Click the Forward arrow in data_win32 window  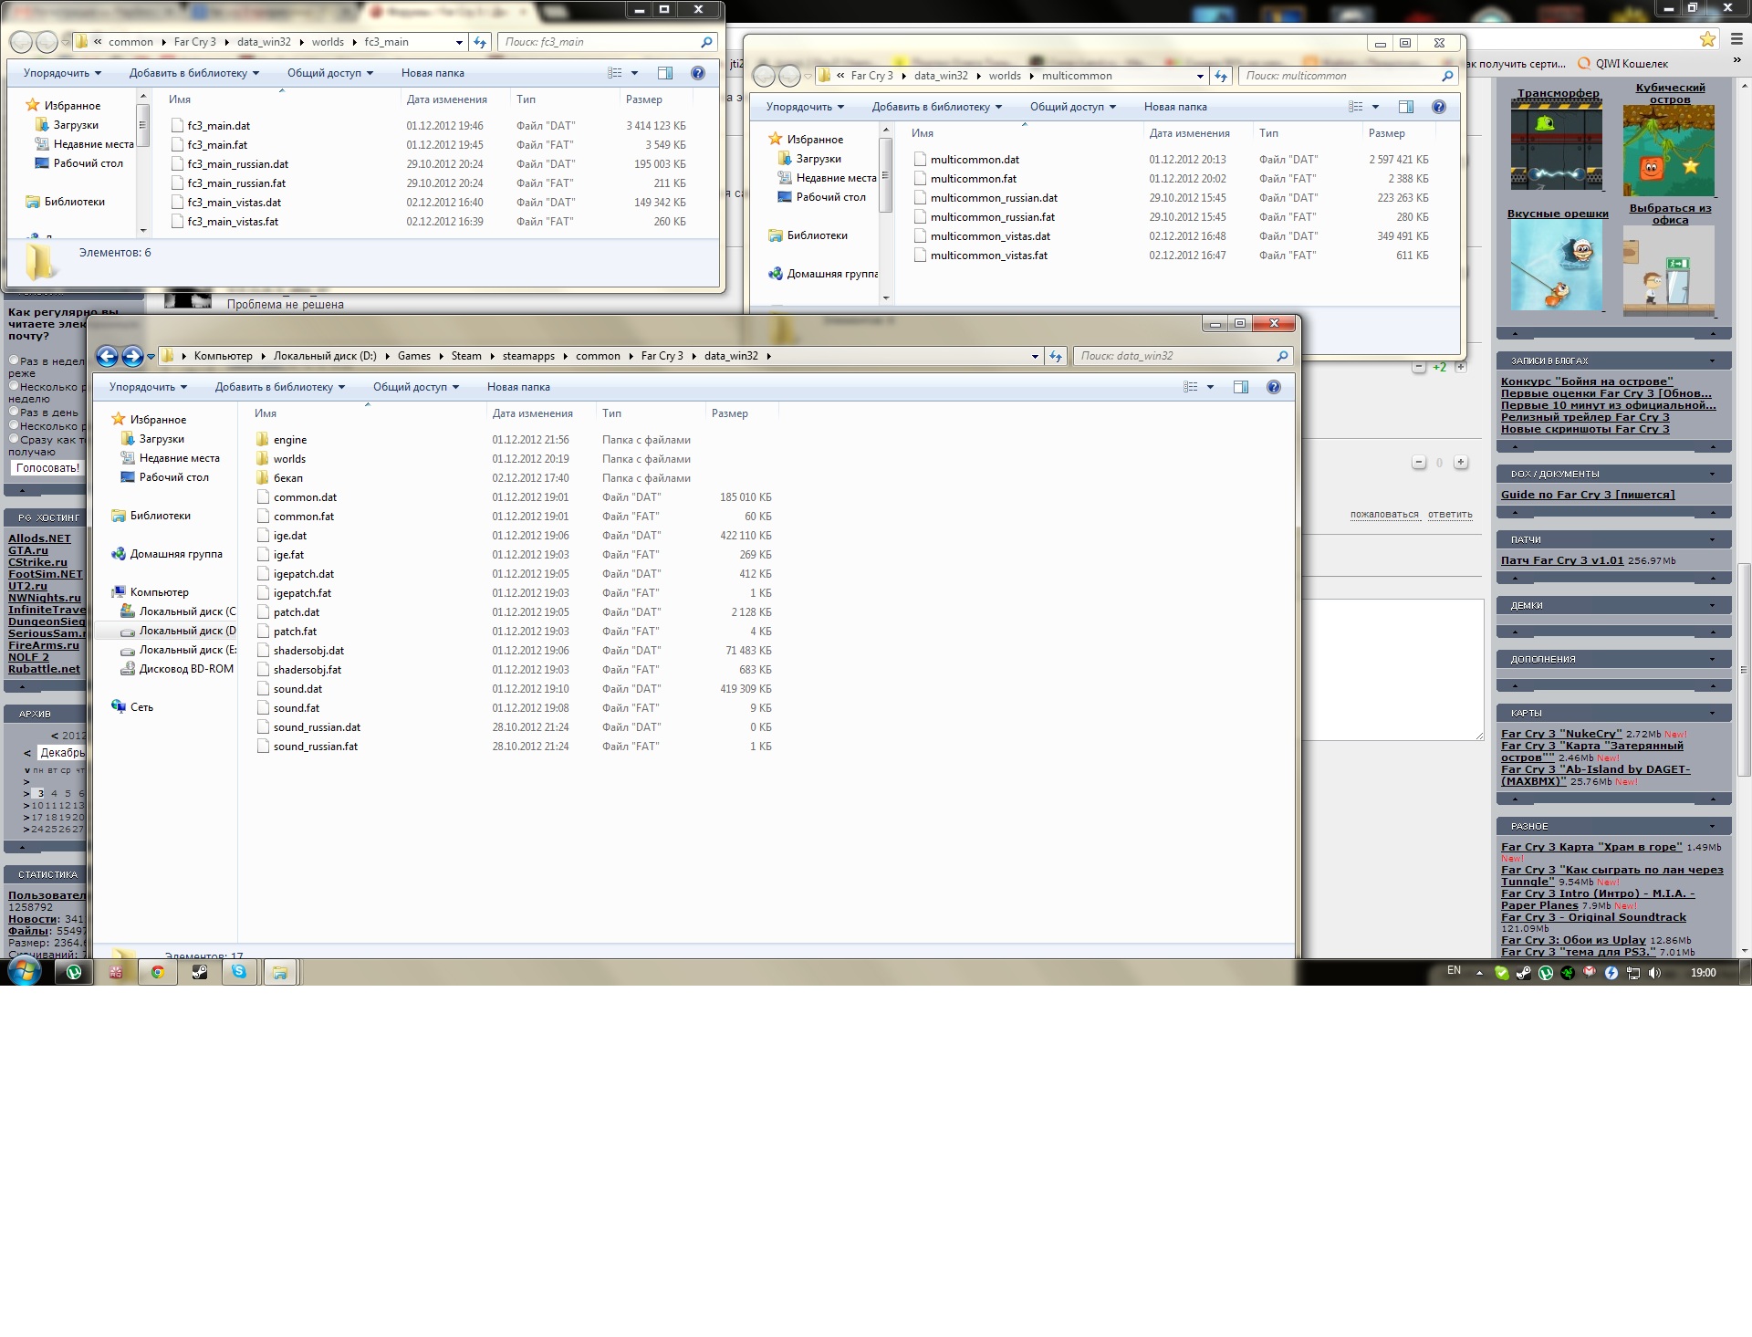click(x=132, y=356)
